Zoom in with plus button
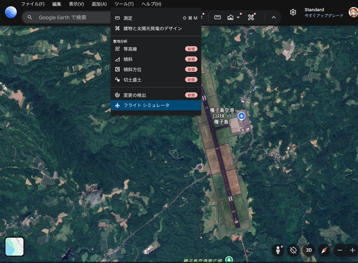358x263 pixels. (x=352, y=250)
